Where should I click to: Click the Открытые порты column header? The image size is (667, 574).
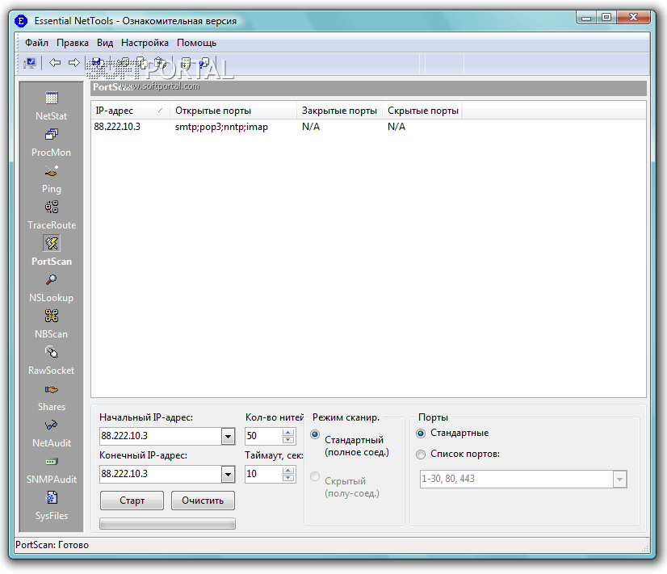[x=233, y=111]
